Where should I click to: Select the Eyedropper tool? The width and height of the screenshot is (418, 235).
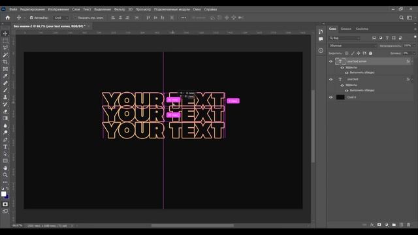click(x=5, y=76)
